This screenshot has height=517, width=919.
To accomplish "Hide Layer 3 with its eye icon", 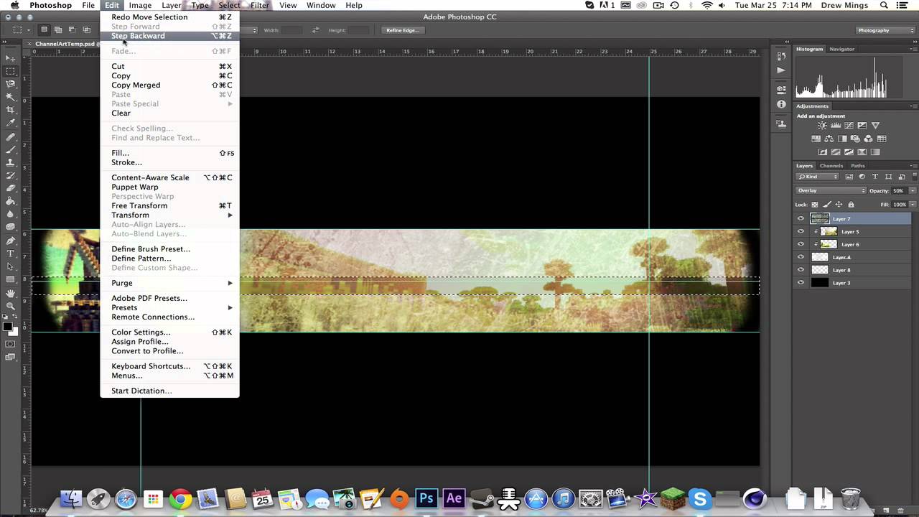I will point(801,283).
